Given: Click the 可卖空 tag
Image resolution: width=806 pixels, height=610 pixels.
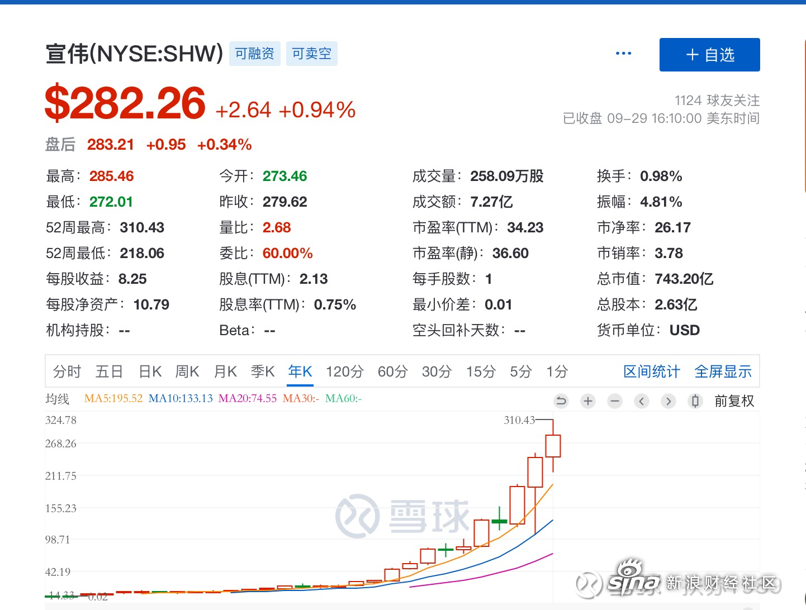Looking at the screenshot, I should click(x=312, y=54).
